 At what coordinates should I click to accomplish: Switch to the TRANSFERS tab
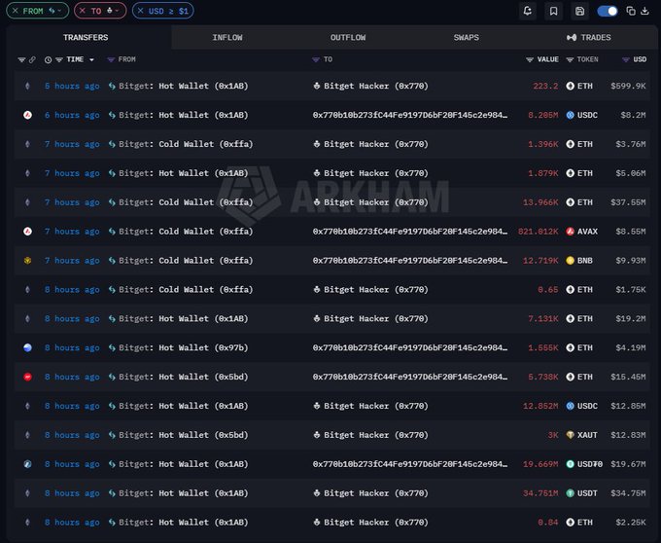tap(86, 37)
